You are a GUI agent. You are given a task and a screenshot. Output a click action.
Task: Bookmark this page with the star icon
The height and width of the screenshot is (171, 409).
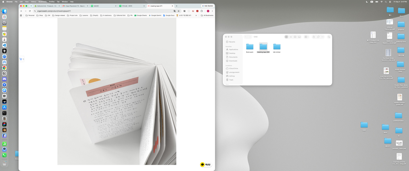179,11
